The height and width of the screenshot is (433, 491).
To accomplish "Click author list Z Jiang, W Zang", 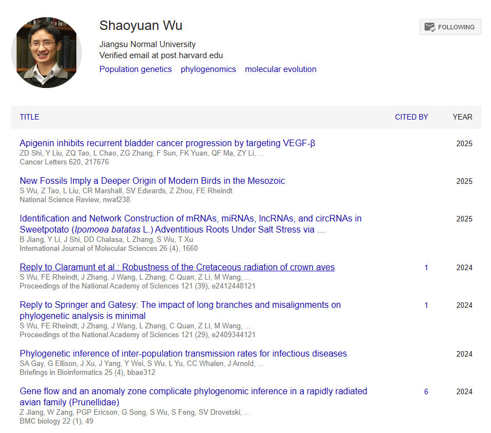I will [135, 413].
